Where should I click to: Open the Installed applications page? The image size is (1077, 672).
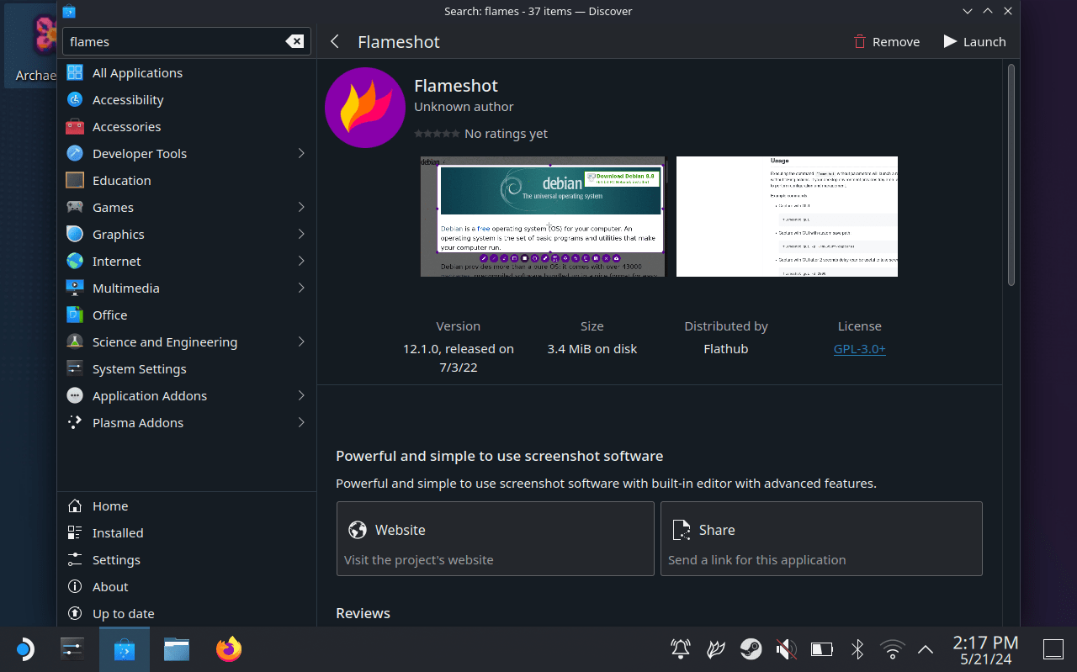(187, 532)
